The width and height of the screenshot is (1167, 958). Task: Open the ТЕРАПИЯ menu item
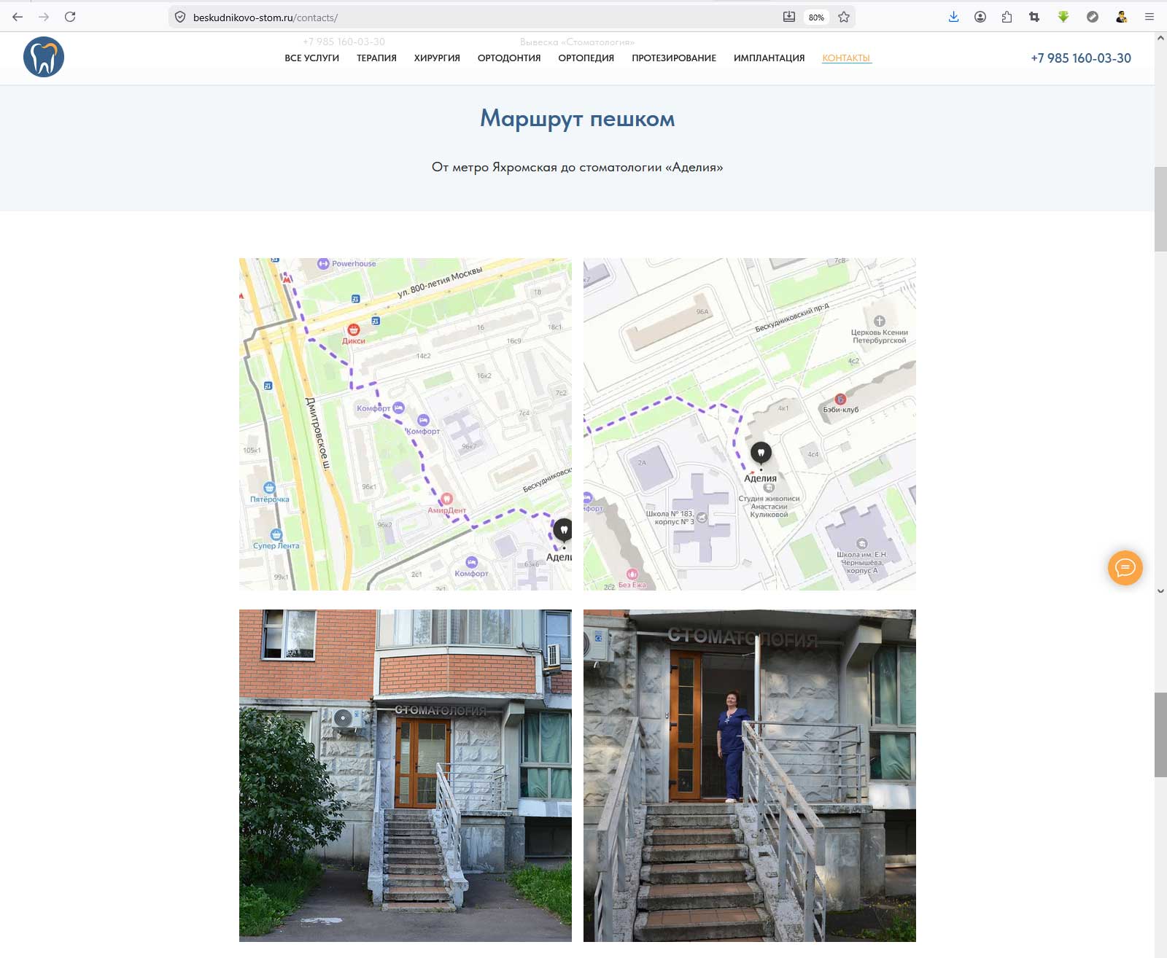click(x=376, y=58)
